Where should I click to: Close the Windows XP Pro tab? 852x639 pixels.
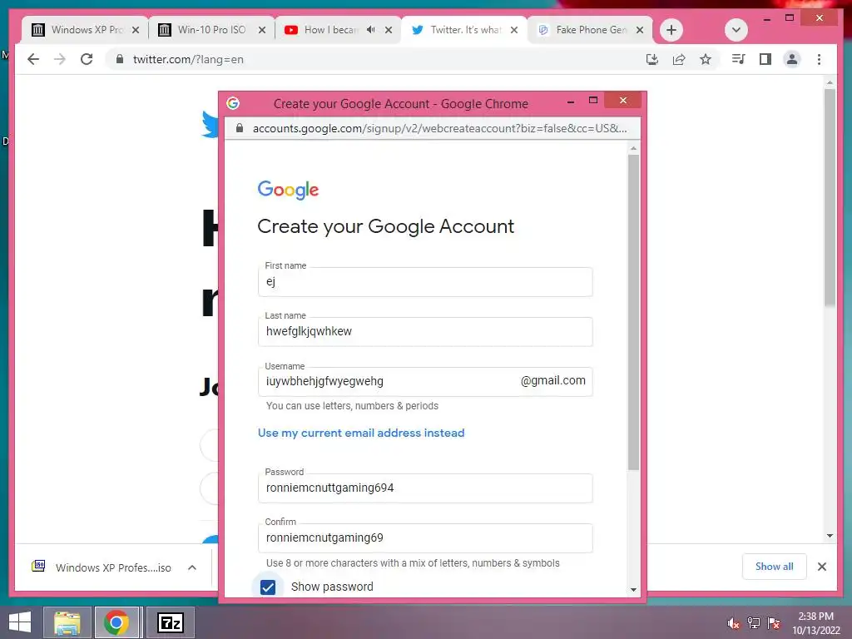click(x=136, y=30)
